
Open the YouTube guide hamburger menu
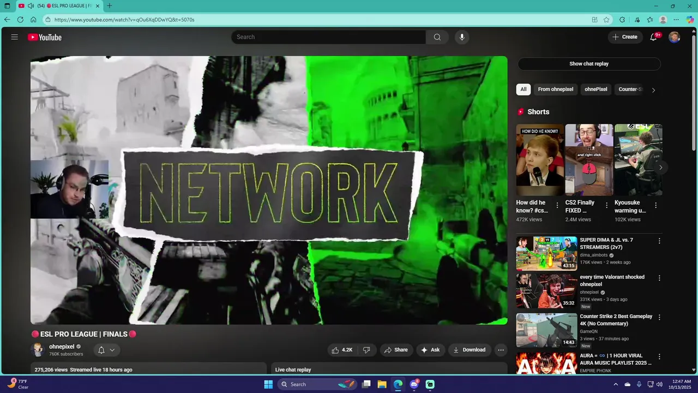pyautogui.click(x=15, y=37)
